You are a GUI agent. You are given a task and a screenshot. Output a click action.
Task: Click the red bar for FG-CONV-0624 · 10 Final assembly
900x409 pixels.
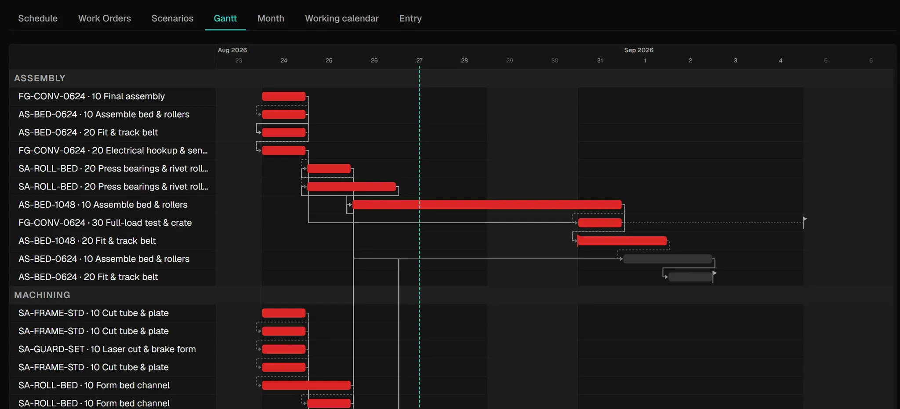coord(283,96)
